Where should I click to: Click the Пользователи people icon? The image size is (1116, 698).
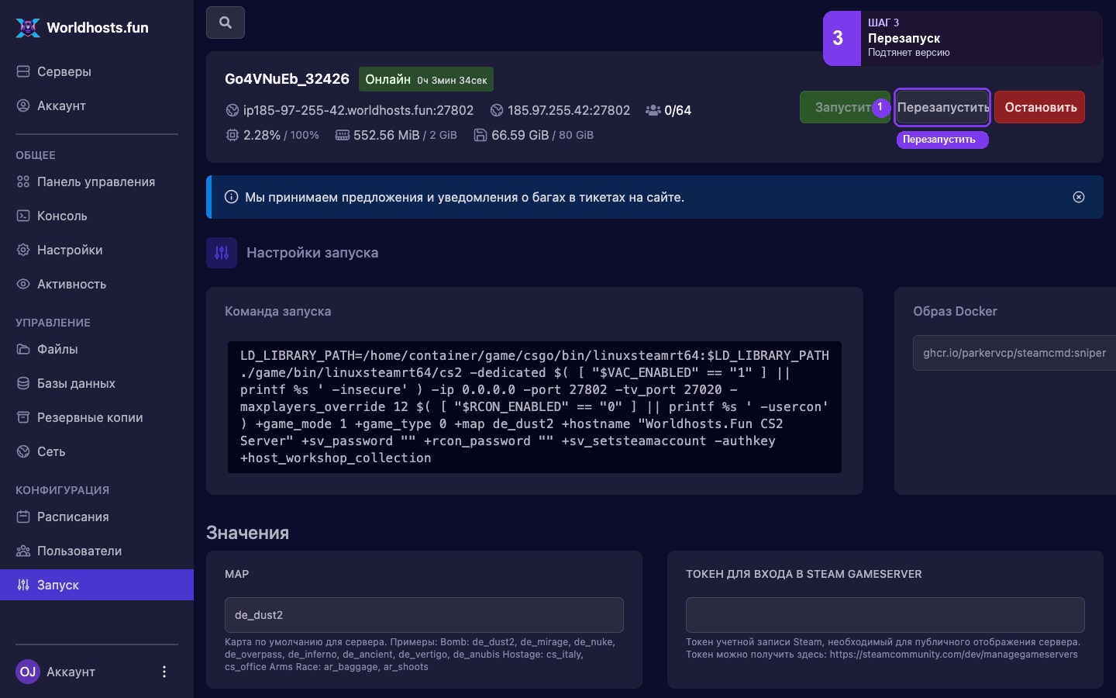[x=23, y=551]
